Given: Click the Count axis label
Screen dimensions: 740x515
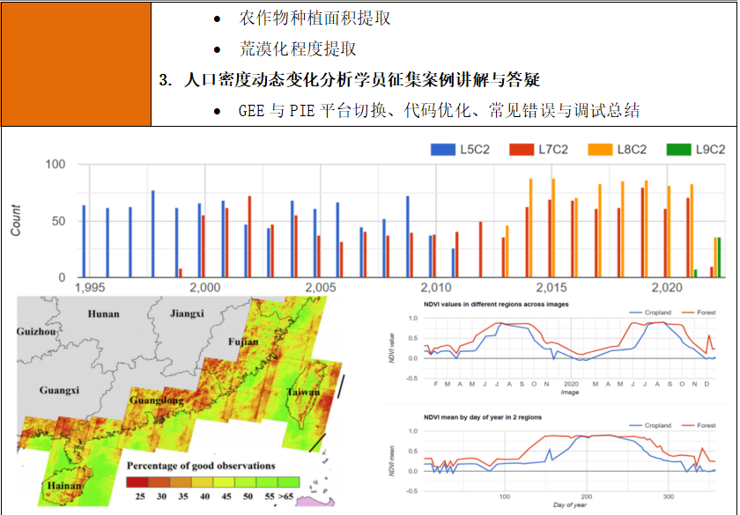Looking at the screenshot, I should tap(16, 220).
